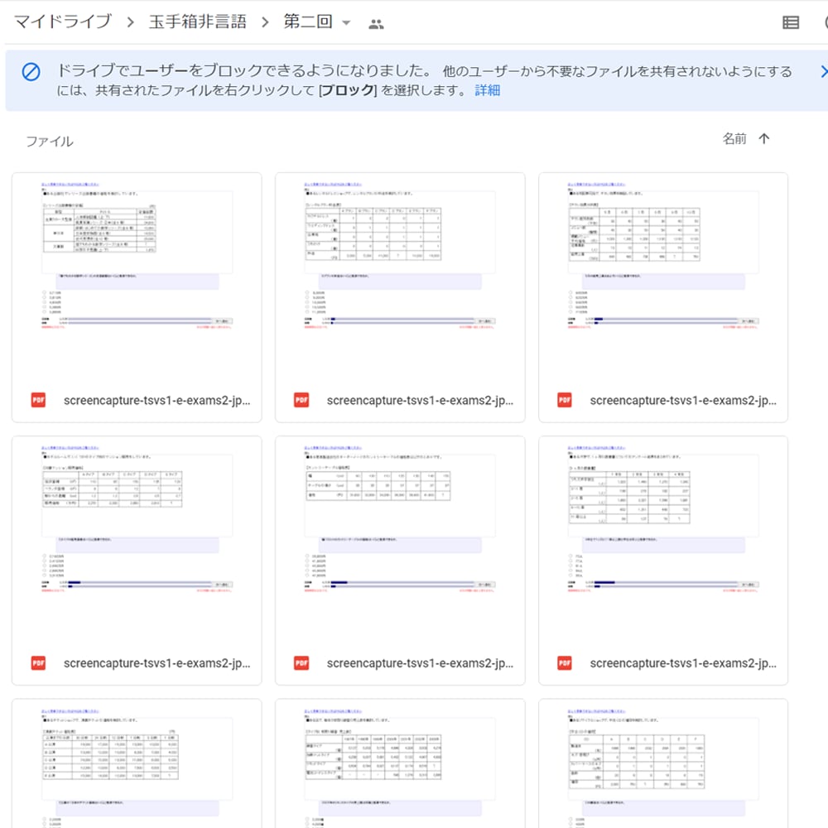Click PDF icon of second-row right file

(565, 663)
